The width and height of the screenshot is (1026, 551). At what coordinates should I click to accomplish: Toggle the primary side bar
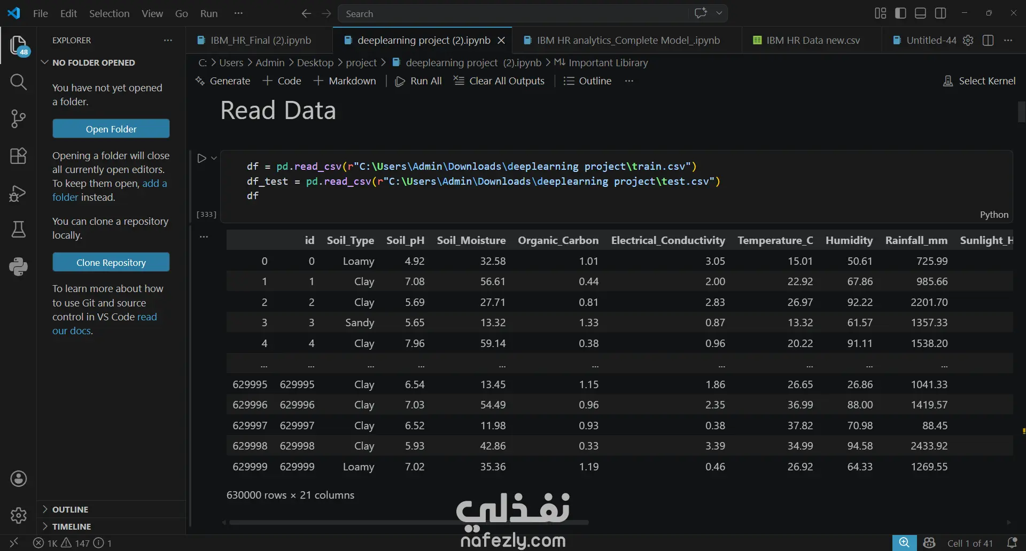click(x=900, y=13)
